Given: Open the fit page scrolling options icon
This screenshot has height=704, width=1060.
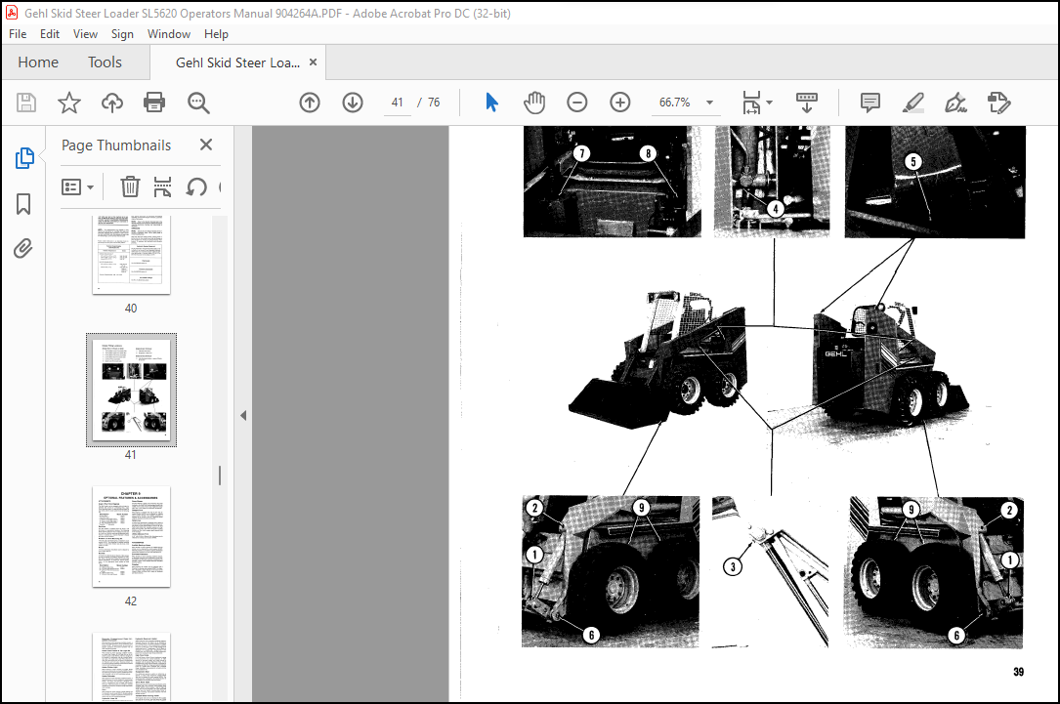Looking at the screenshot, I should (751, 103).
